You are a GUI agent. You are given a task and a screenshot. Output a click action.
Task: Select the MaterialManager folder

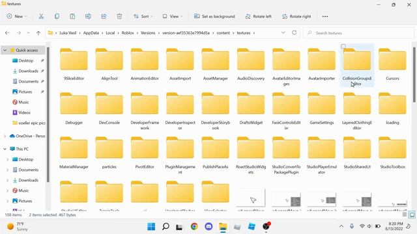coord(74,153)
